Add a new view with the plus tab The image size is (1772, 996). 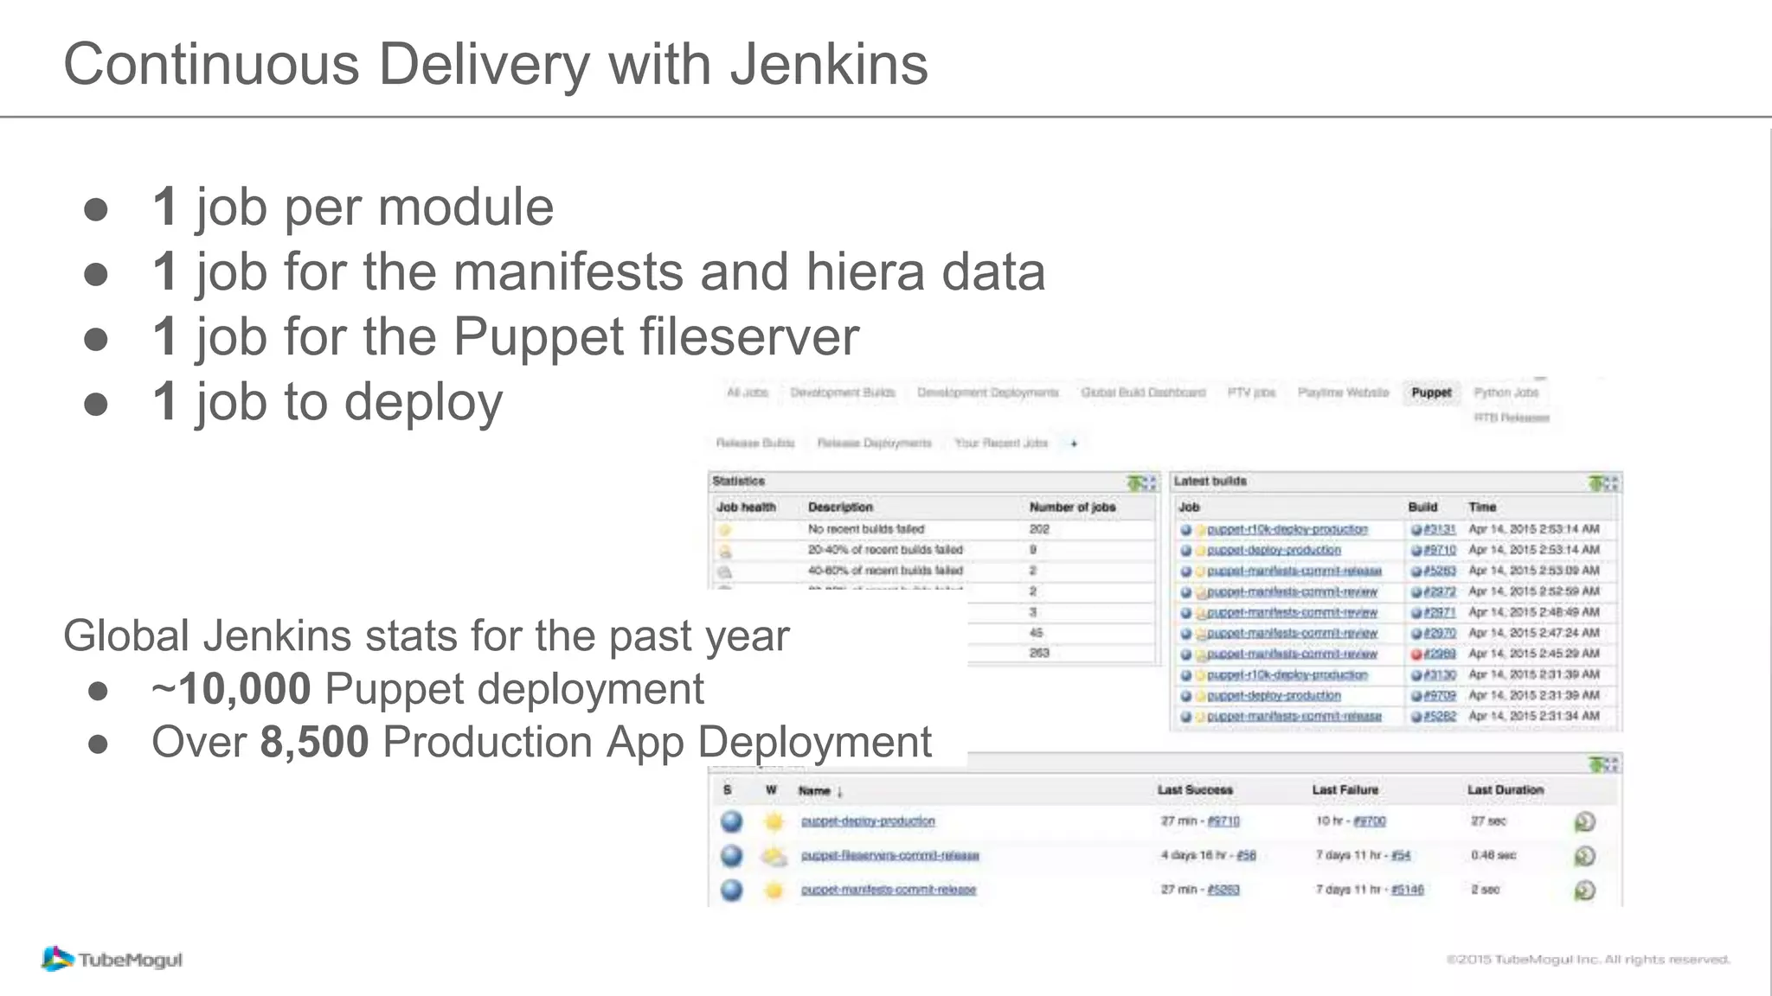(x=1074, y=444)
